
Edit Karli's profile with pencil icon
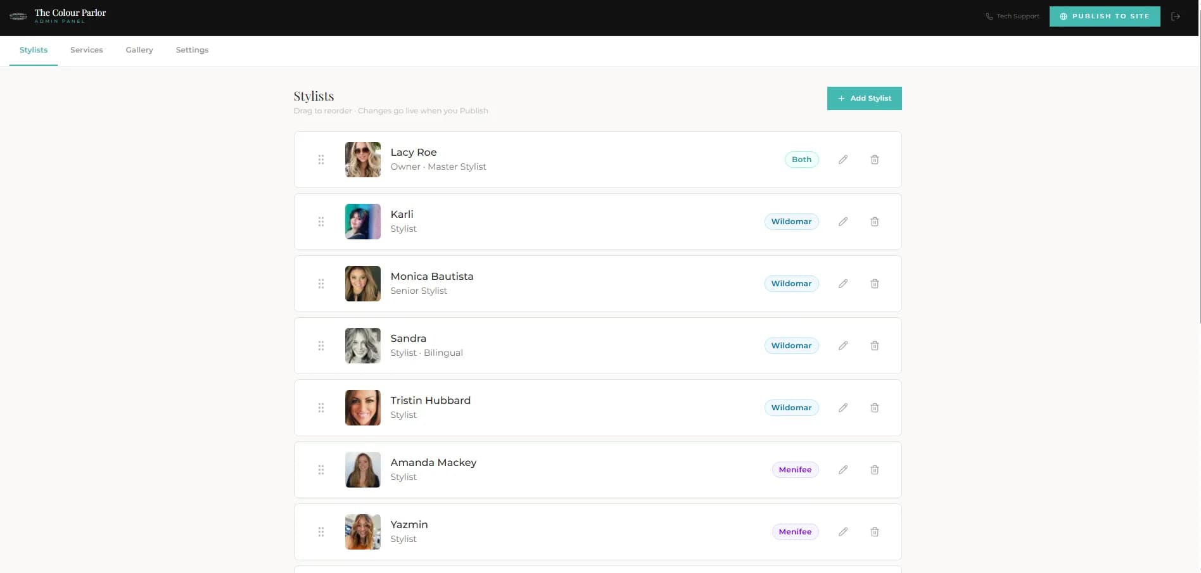pyautogui.click(x=843, y=222)
